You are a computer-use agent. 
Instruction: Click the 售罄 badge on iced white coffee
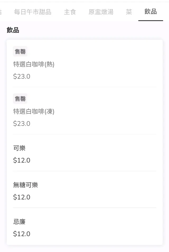coord(20,99)
